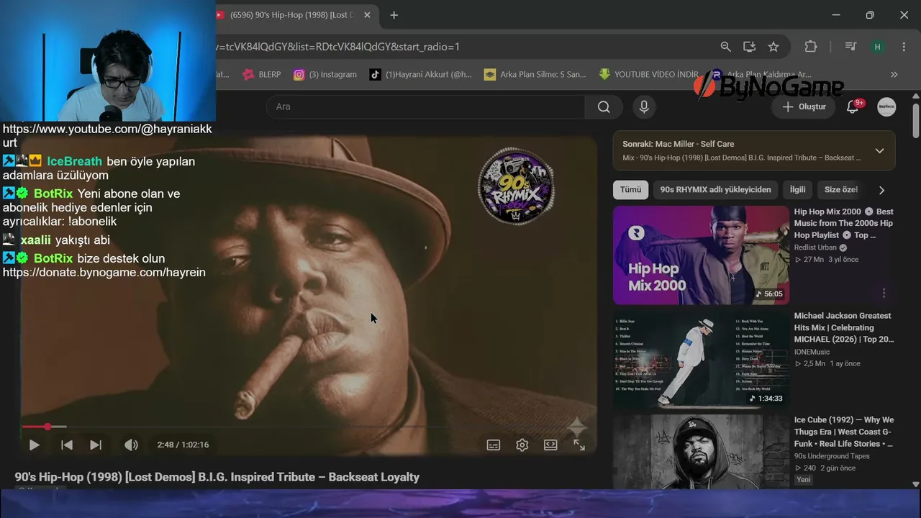The width and height of the screenshot is (921, 518).
Task: Close the 90's Hip-Hop browser tab
Action: (x=367, y=15)
